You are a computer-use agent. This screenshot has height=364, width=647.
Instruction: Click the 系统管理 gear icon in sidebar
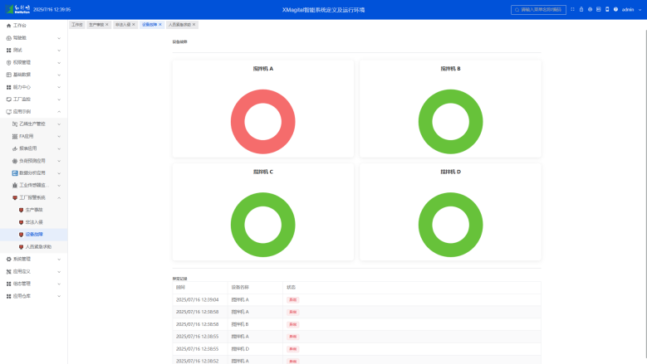pos(9,259)
